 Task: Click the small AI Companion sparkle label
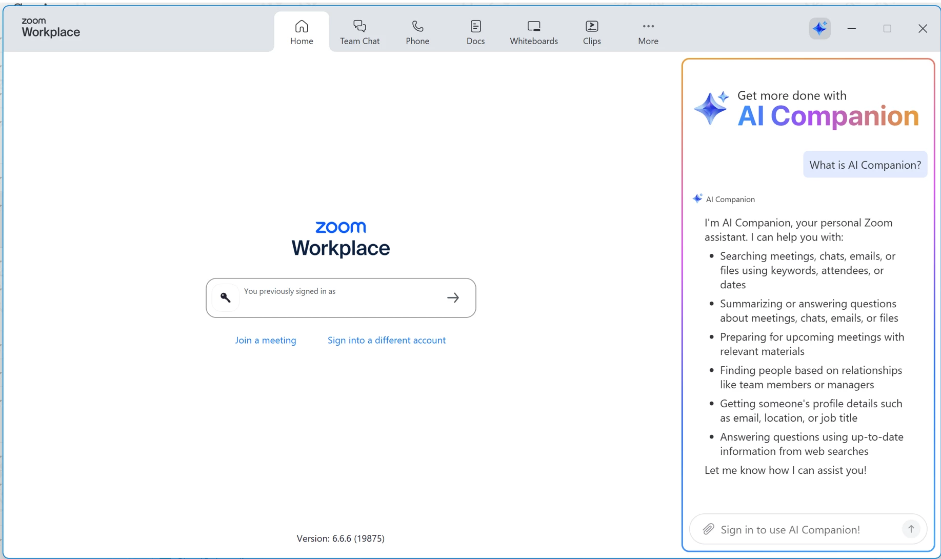coord(724,199)
